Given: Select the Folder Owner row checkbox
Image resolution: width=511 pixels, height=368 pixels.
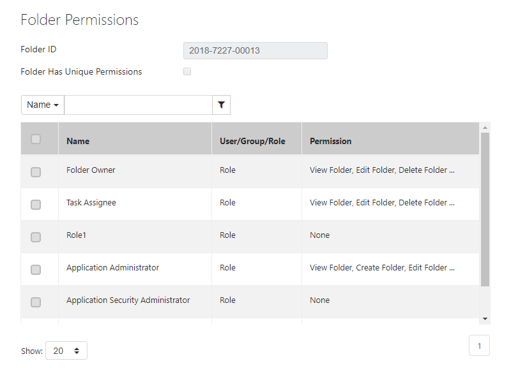Looking at the screenshot, I should [36, 172].
